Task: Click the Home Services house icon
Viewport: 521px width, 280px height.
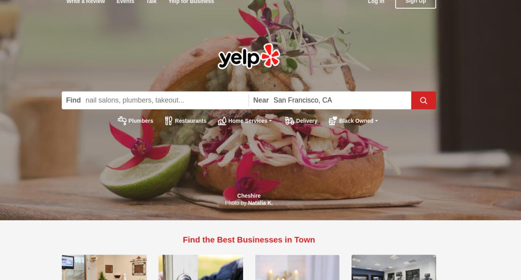Action: point(222,121)
